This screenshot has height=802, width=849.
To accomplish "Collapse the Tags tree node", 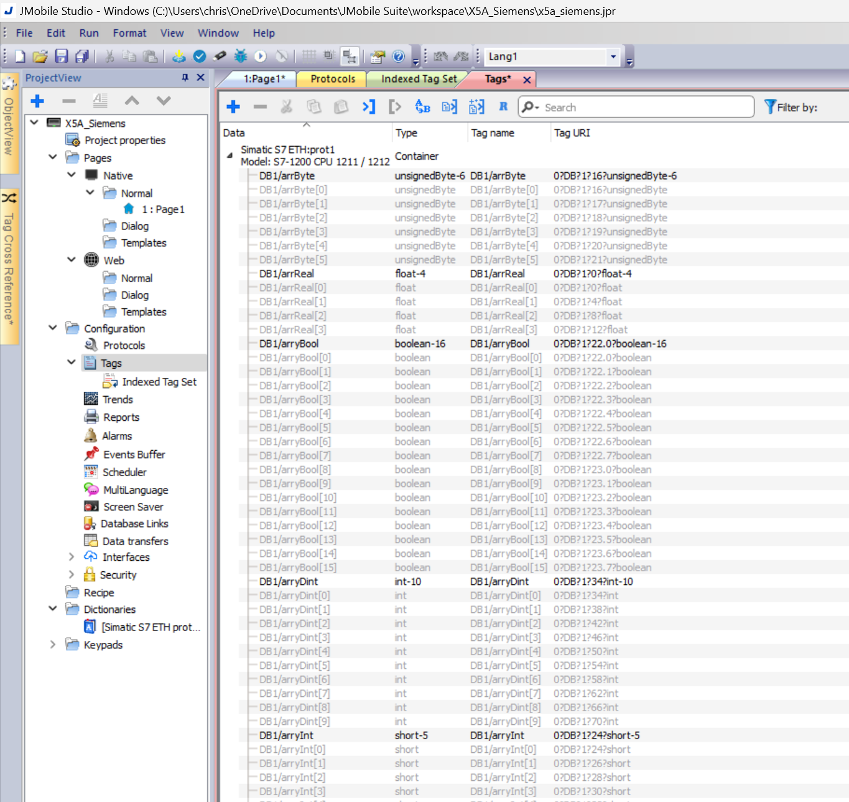I will coord(72,362).
